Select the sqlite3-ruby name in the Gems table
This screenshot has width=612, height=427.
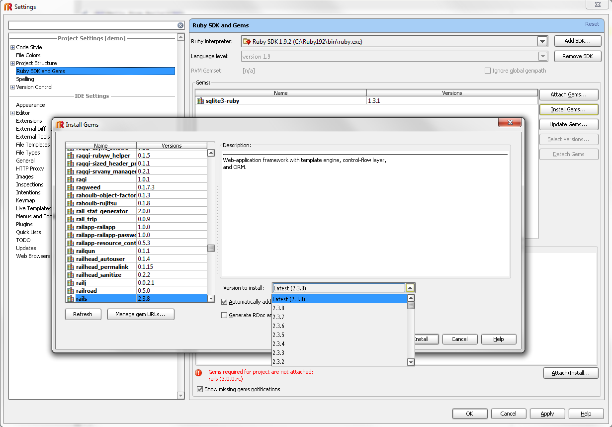pyautogui.click(x=222, y=101)
